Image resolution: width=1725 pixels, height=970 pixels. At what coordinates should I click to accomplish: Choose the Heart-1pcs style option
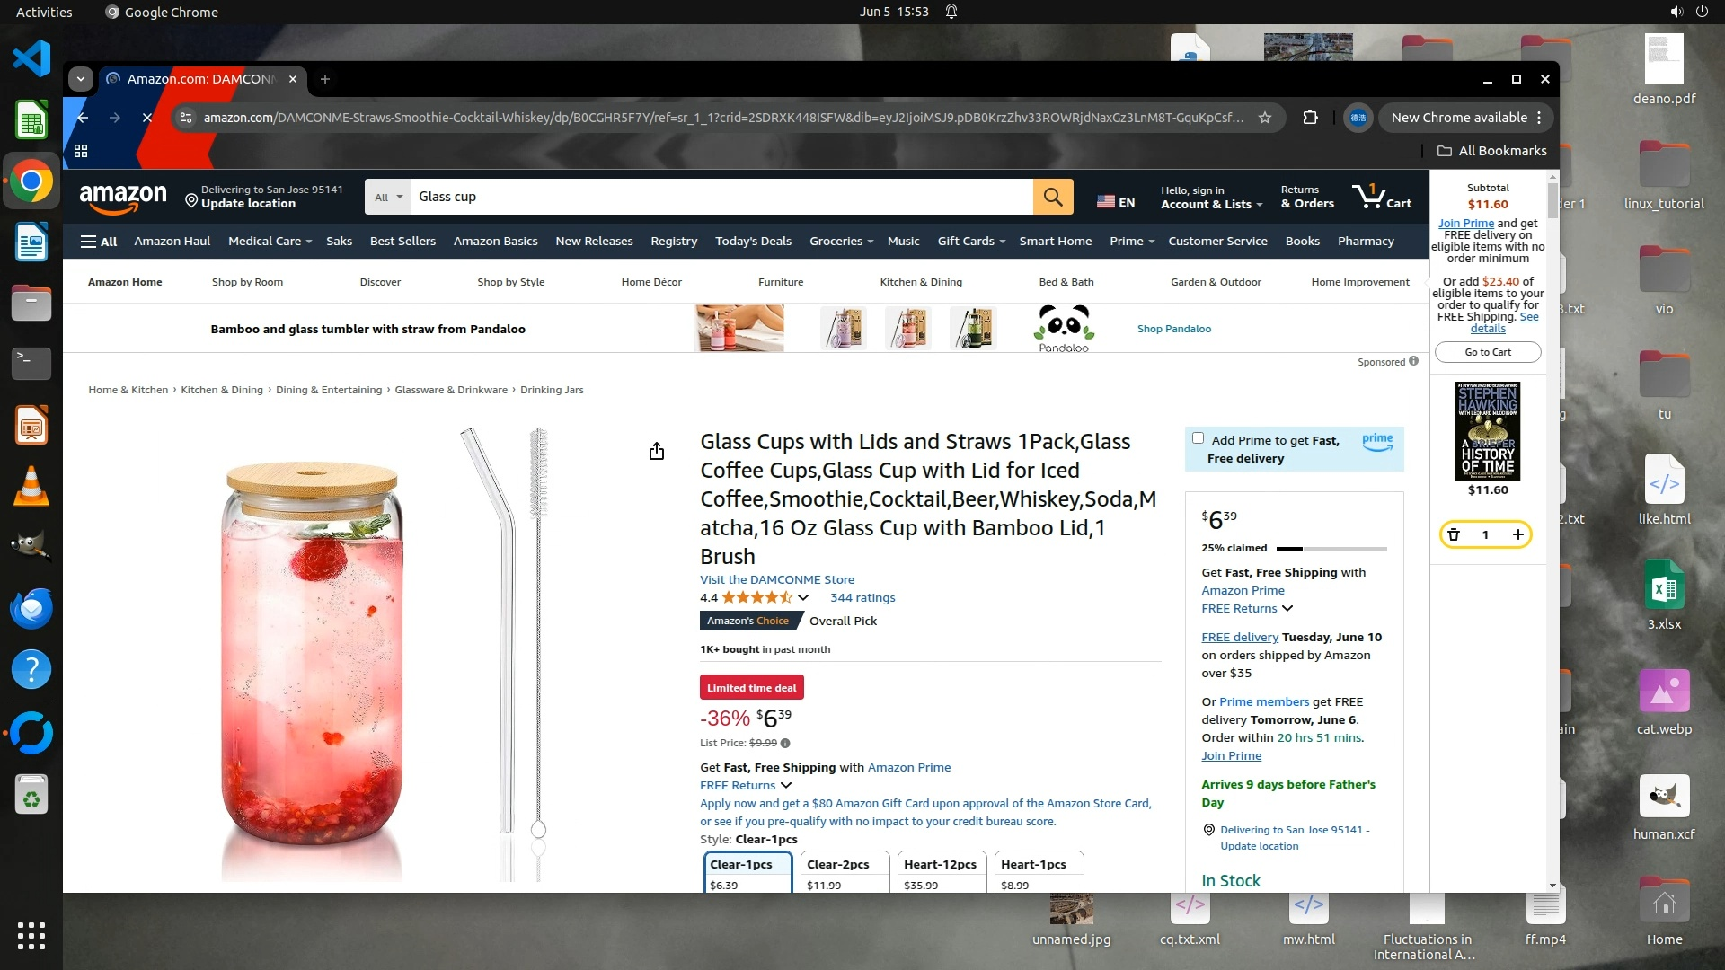pos(1039,873)
